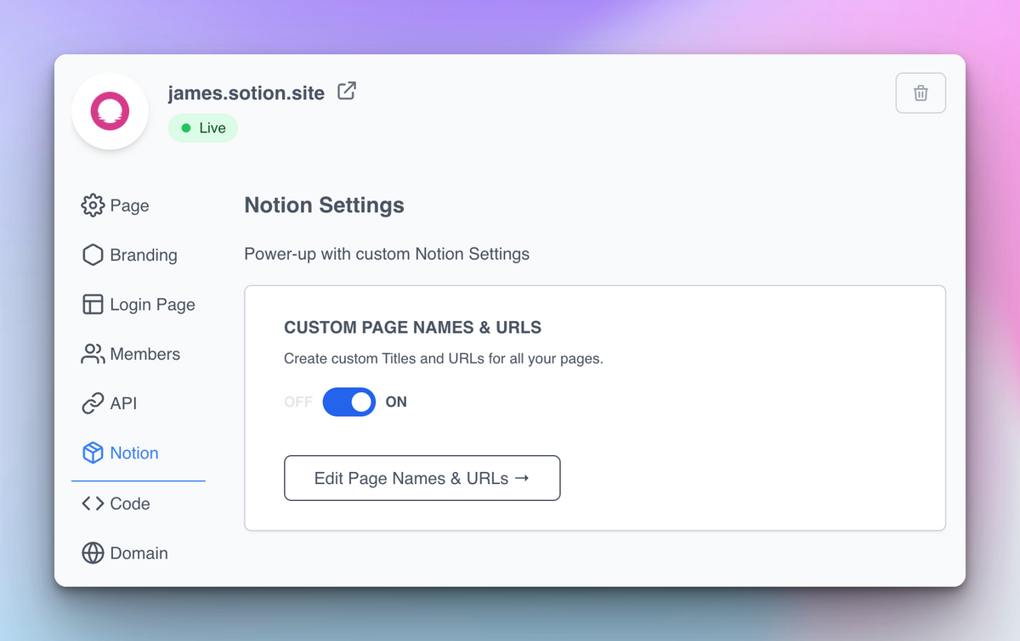The width and height of the screenshot is (1020, 641).
Task: Click Edit Page Names & URLs button
Action: tap(422, 478)
